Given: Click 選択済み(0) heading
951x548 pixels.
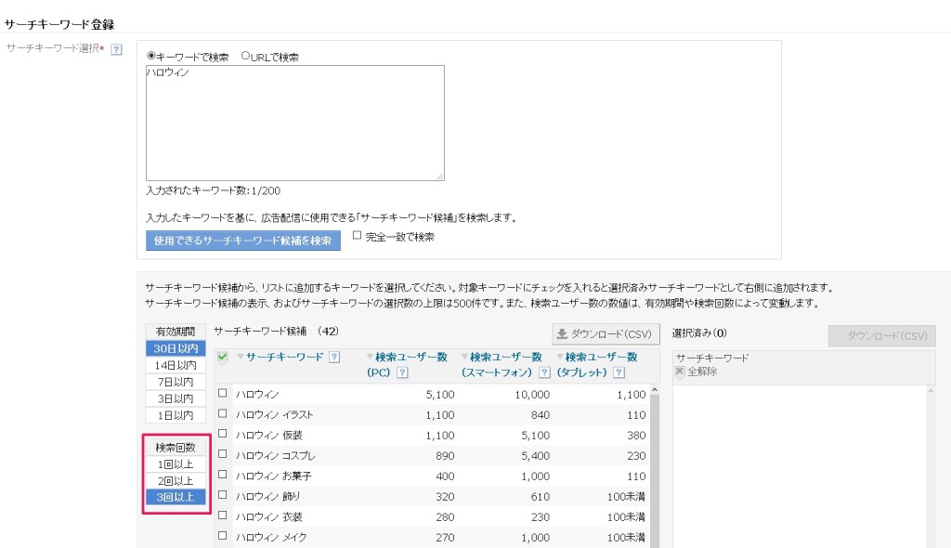Looking at the screenshot, I should click(699, 333).
